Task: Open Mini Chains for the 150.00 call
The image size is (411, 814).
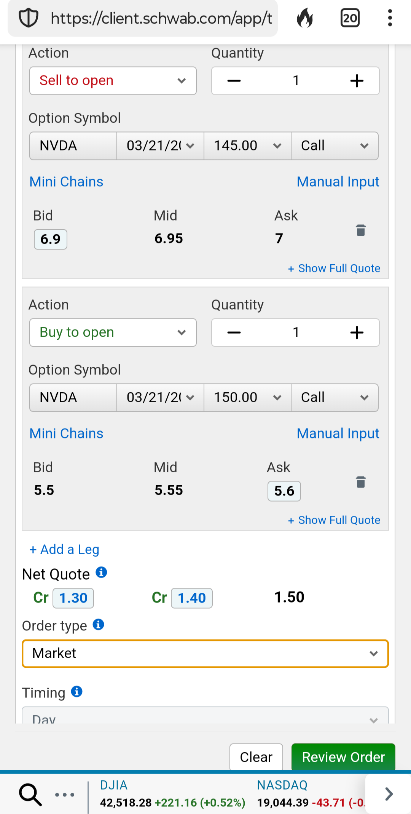Action: click(67, 433)
